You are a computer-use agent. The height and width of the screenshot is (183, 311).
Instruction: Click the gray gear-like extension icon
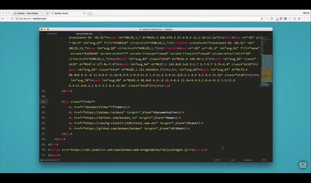(x=299, y=19)
